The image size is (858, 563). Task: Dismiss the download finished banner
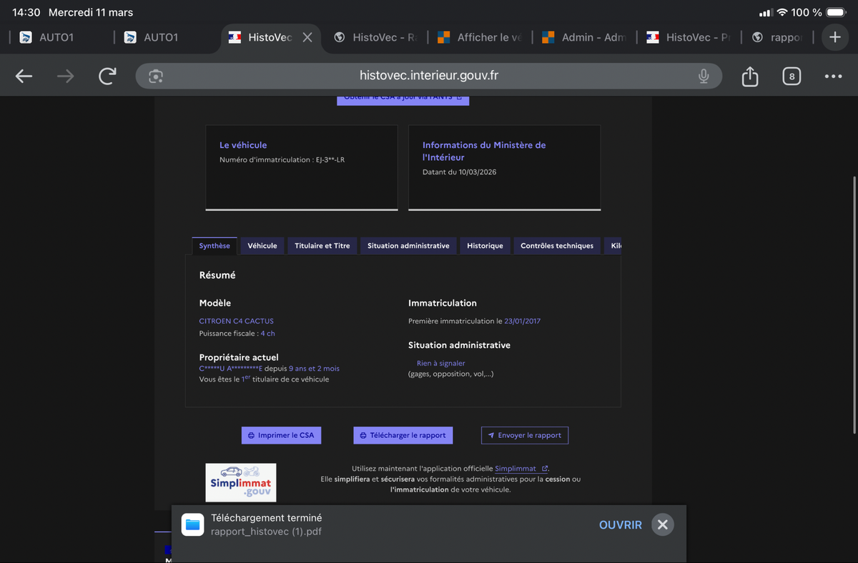pos(662,524)
